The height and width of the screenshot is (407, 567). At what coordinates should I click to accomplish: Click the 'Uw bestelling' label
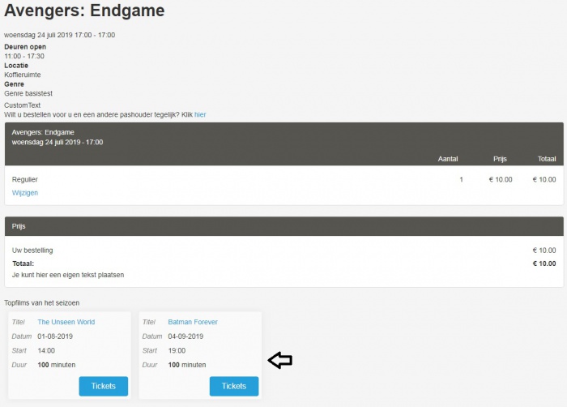point(32,251)
